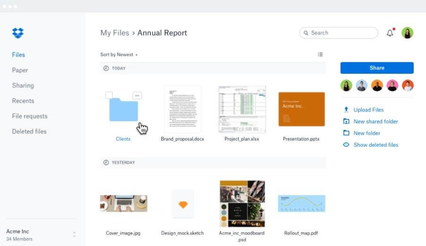This screenshot has height=246, width=426.
Task: Click the New folder icon
Action: (x=346, y=133)
